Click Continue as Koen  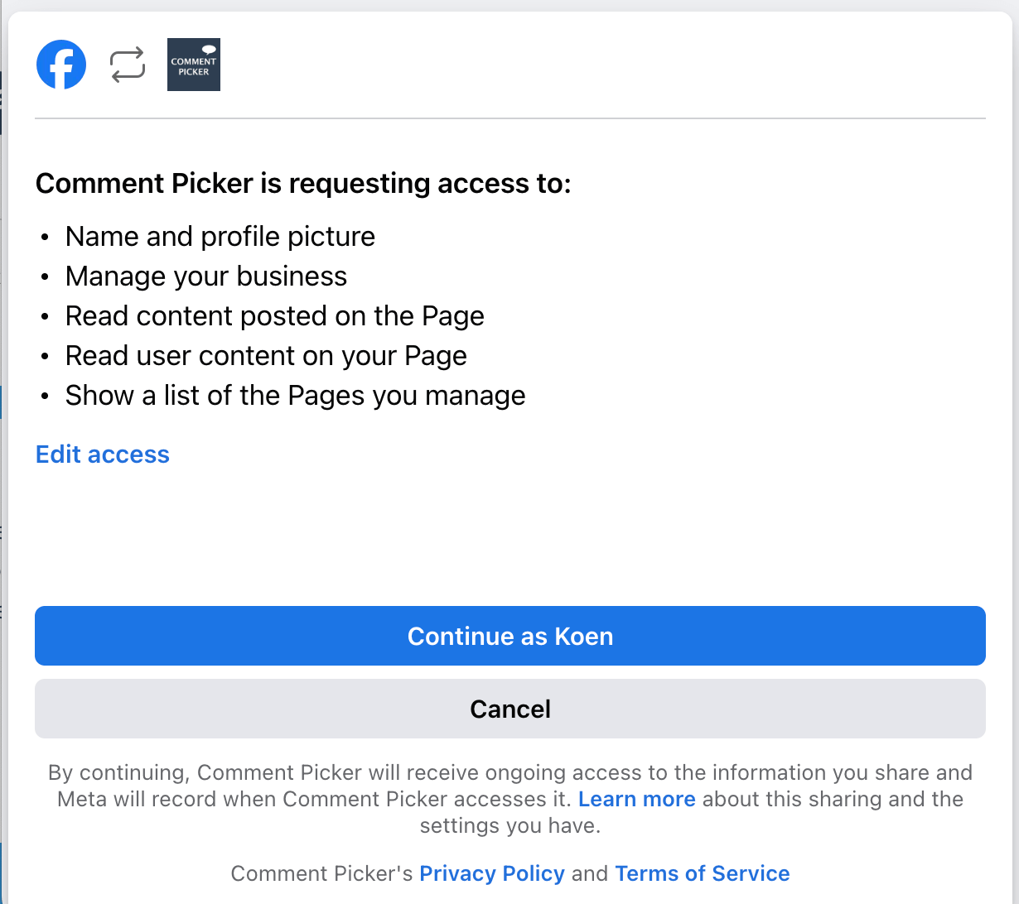509,636
